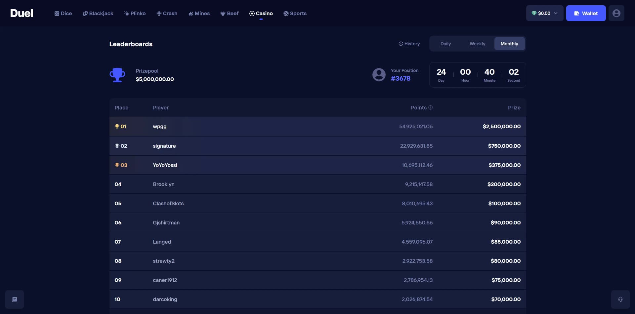This screenshot has height=314, width=635.
Task: Check Your Position #3678 link
Action: pyautogui.click(x=401, y=78)
